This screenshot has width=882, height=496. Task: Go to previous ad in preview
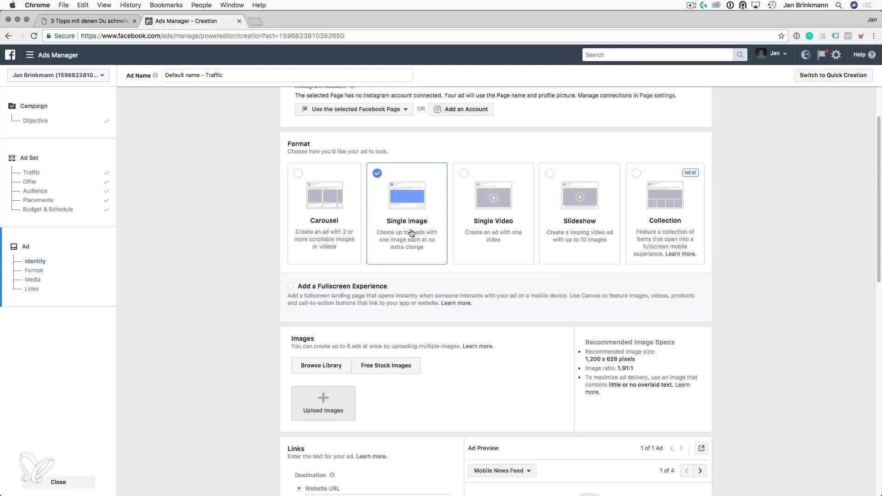(x=672, y=448)
